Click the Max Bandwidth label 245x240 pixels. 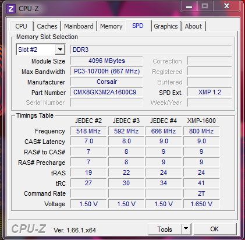click(43, 72)
